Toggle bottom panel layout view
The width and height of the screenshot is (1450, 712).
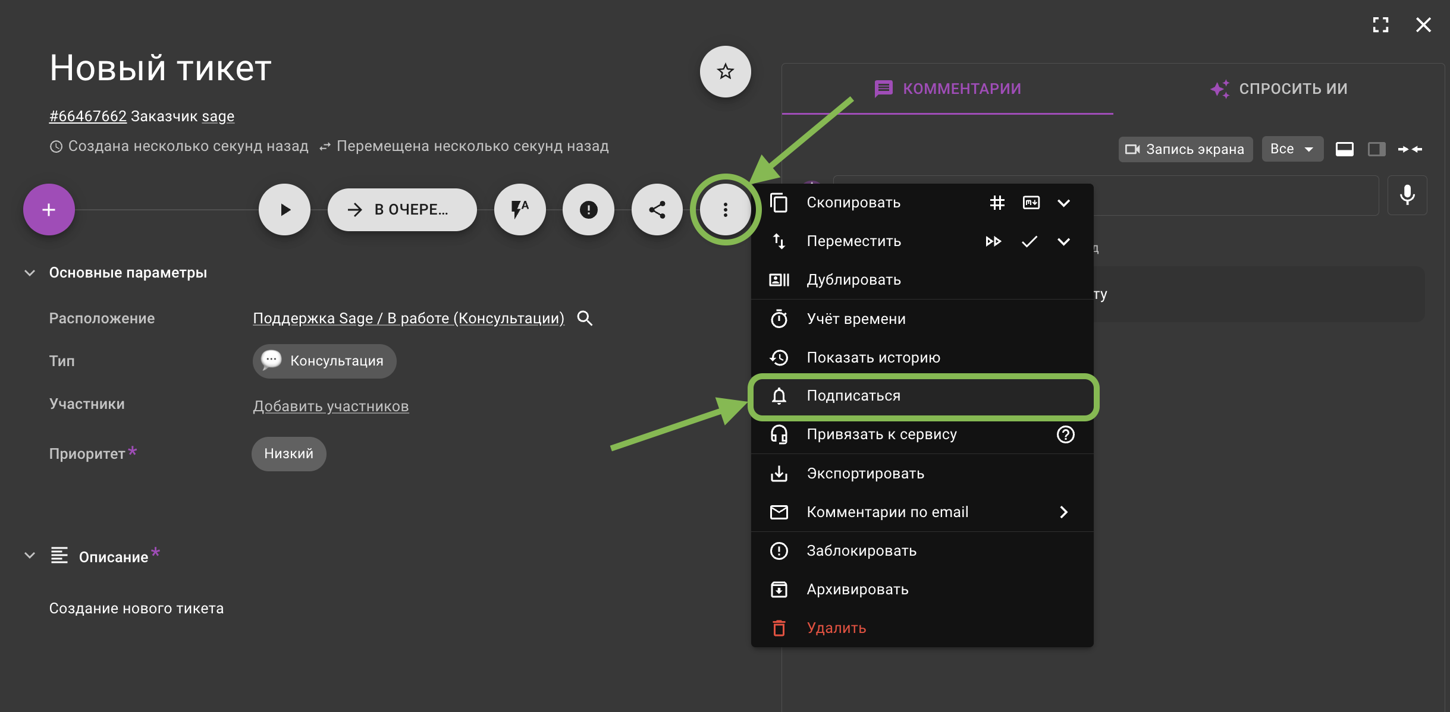pos(1344,149)
